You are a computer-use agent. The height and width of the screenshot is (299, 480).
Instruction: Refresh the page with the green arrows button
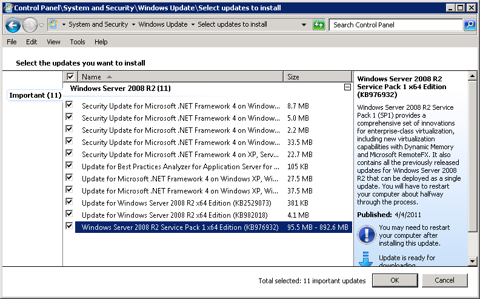coord(319,25)
